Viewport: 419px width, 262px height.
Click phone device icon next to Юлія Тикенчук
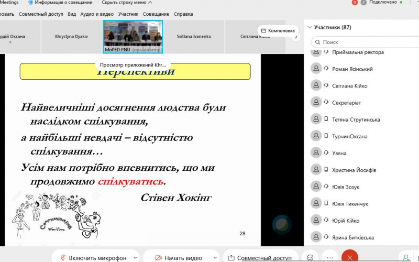(x=326, y=203)
